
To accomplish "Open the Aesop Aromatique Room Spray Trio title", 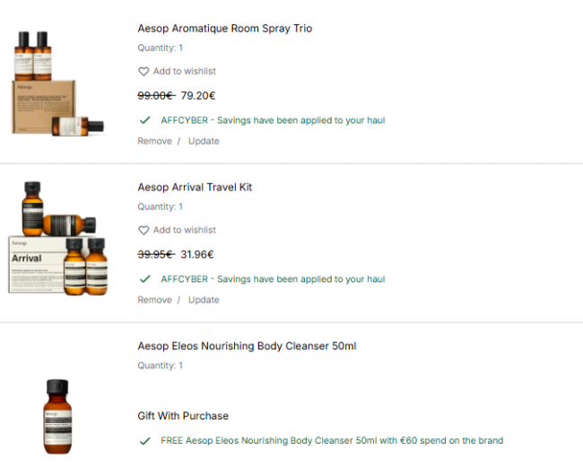I will (x=224, y=29).
